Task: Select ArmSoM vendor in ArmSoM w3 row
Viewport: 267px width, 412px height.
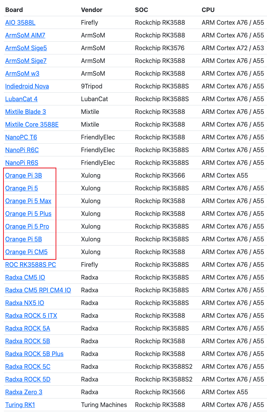Action: pyautogui.click(x=93, y=74)
